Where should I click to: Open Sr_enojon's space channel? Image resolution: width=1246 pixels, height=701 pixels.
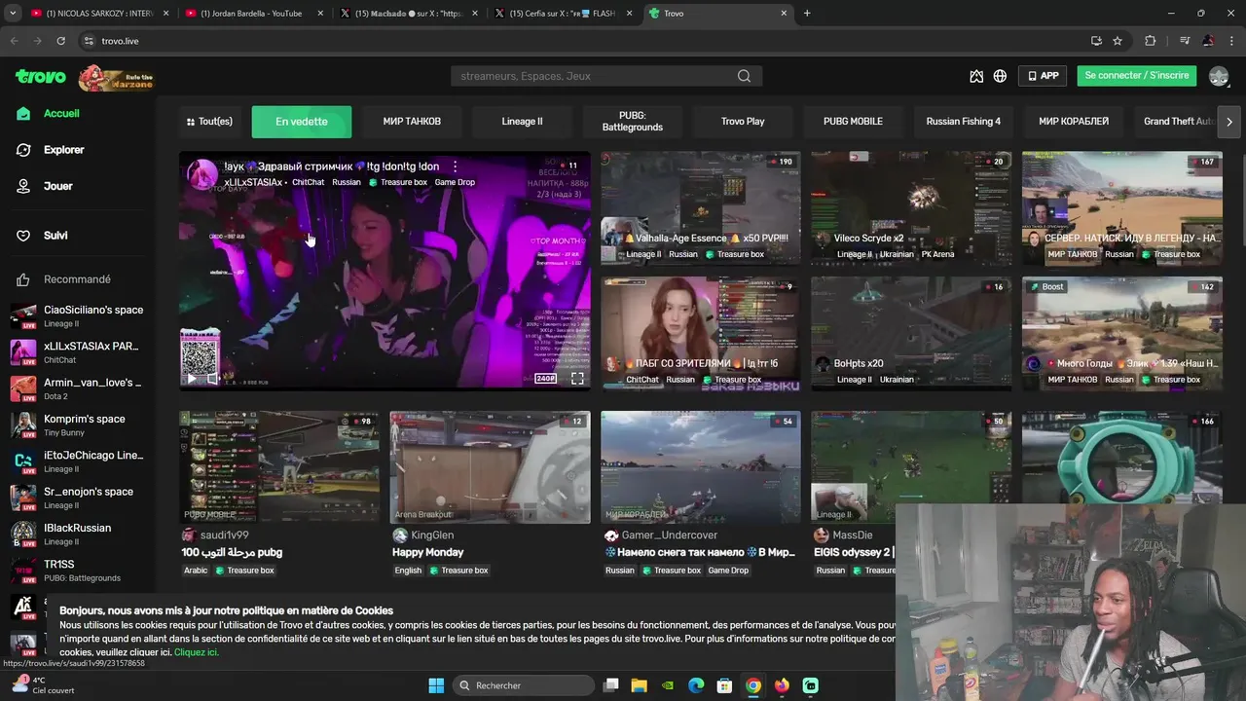pyautogui.click(x=78, y=498)
